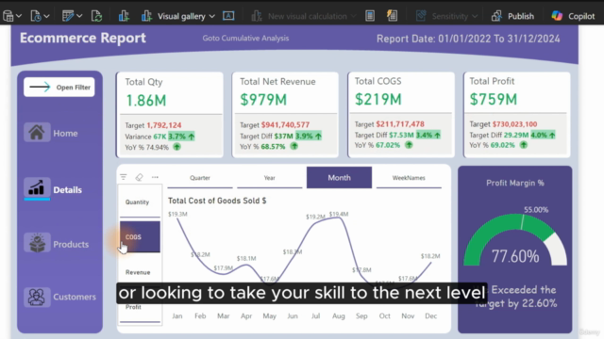Open the transform data icon
Viewport: 604px width, 339px height.
point(68,16)
